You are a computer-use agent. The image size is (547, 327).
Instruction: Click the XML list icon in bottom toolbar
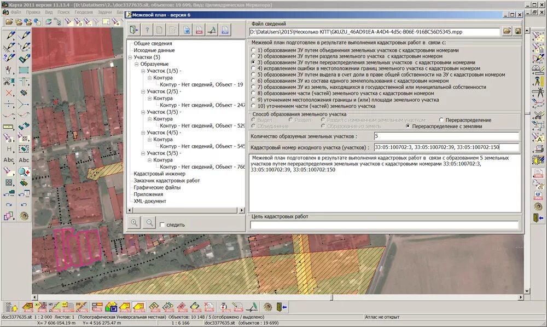coord(10,307)
